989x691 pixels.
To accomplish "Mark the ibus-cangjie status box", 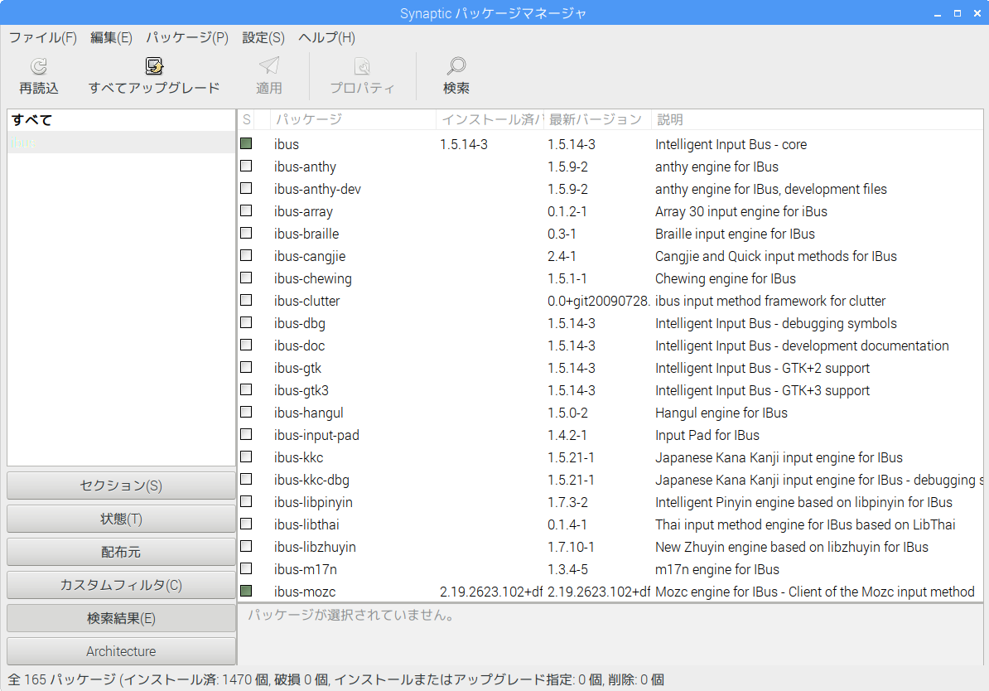I will pyautogui.click(x=246, y=255).
